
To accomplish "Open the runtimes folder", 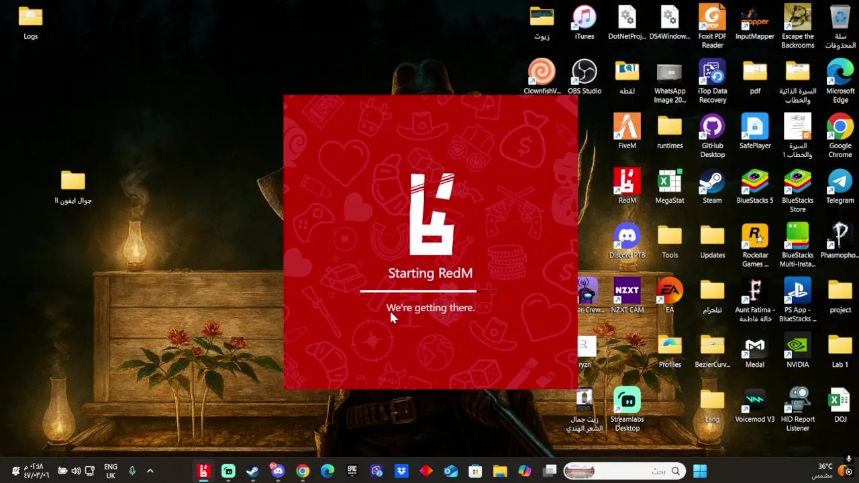I will [x=669, y=132].
